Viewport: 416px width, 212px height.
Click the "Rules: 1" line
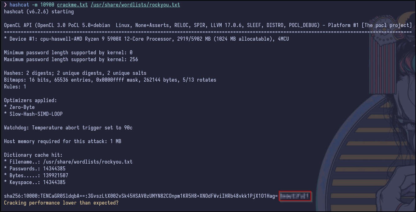15,87
